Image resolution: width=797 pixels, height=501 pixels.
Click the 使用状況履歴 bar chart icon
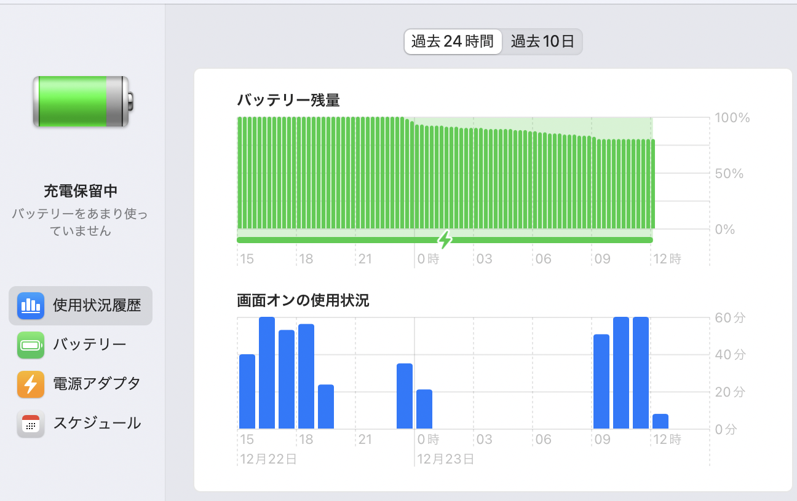tap(31, 306)
